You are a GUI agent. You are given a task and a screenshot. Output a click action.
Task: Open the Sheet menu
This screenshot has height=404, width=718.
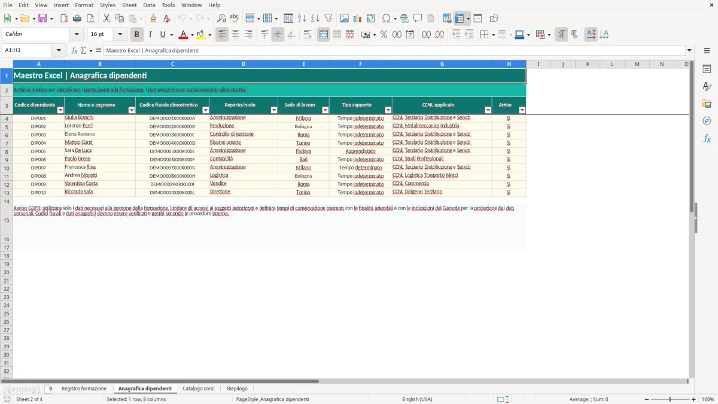129,5
